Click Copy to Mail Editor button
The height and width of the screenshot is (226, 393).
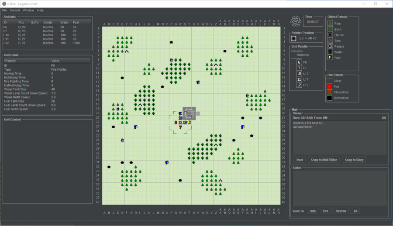tap(323, 160)
